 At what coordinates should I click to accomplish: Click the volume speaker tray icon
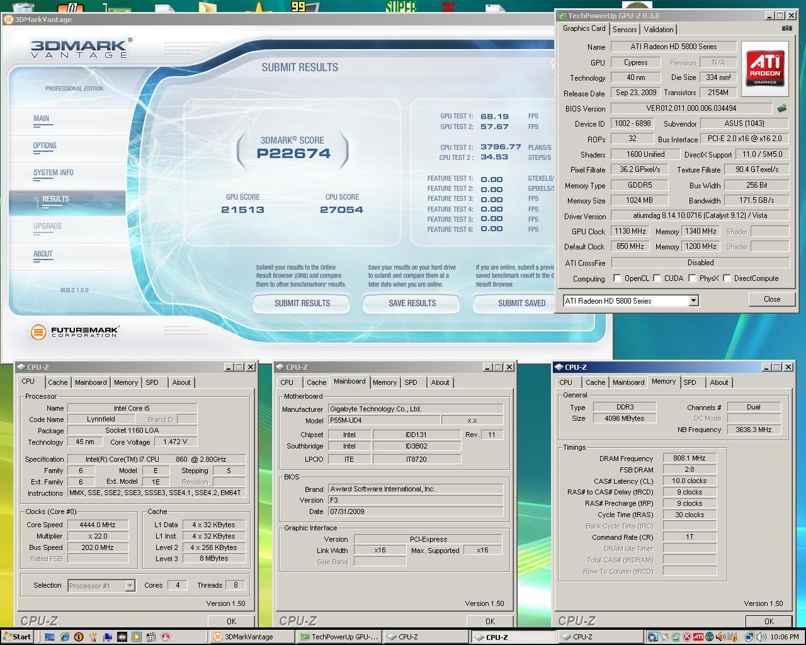(x=761, y=637)
